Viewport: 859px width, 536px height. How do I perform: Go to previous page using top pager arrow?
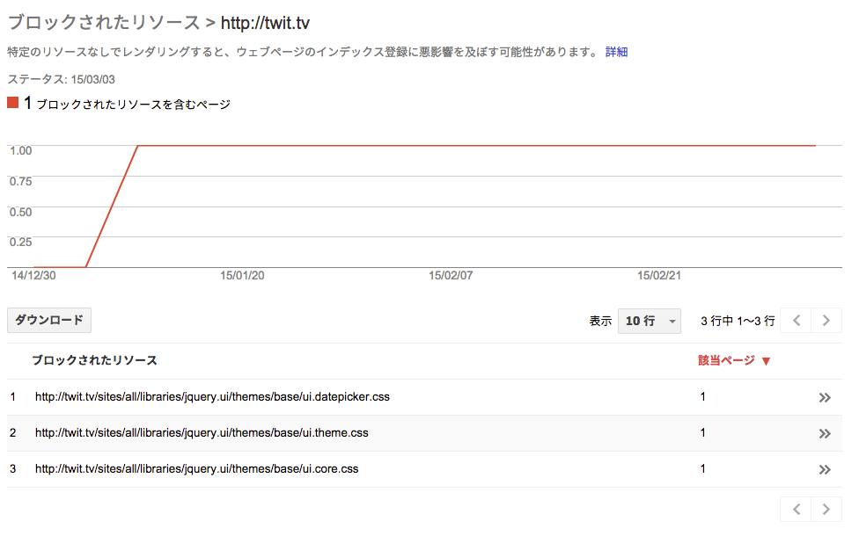point(797,321)
